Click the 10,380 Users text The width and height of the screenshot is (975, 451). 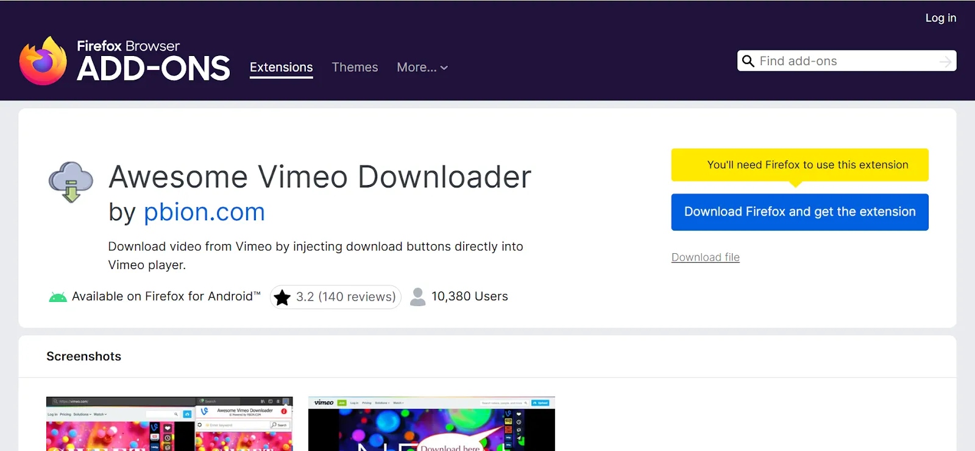(x=470, y=296)
